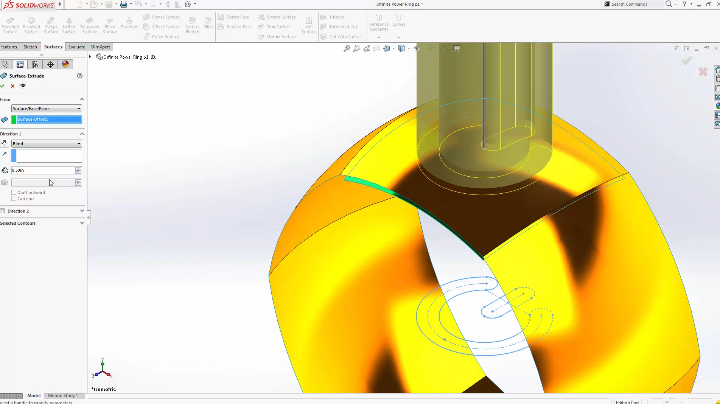This screenshot has width=720, height=404.
Task: Switch to the Sketch tab
Action: (x=30, y=47)
